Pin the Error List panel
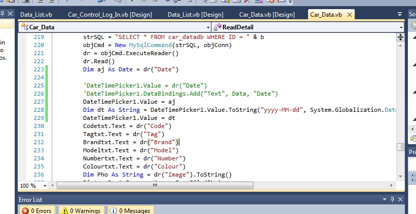Screen dimensions: 416x214 [x=393, y=199]
